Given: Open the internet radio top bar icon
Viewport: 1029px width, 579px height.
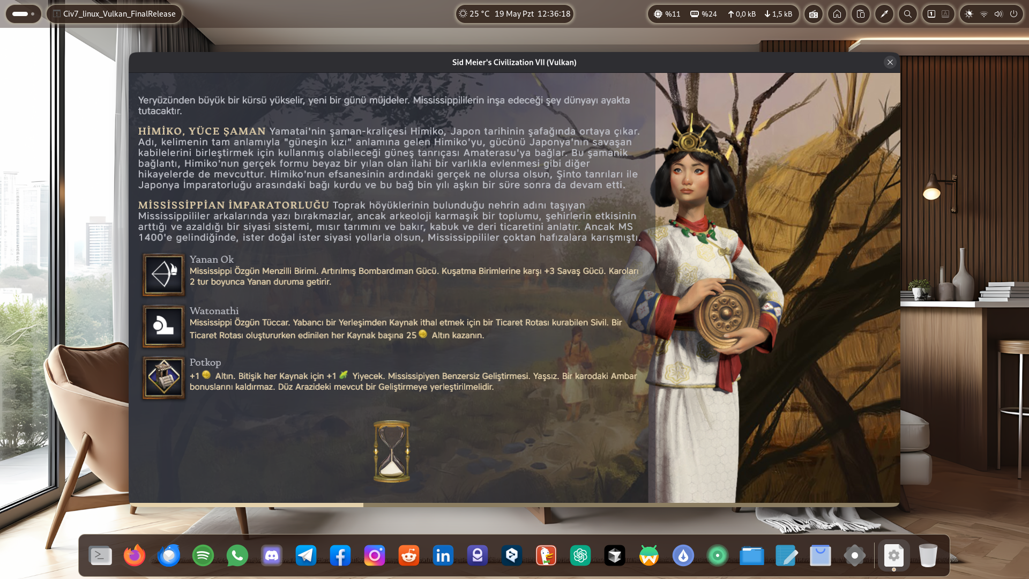Looking at the screenshot, I should pos(814,14).
